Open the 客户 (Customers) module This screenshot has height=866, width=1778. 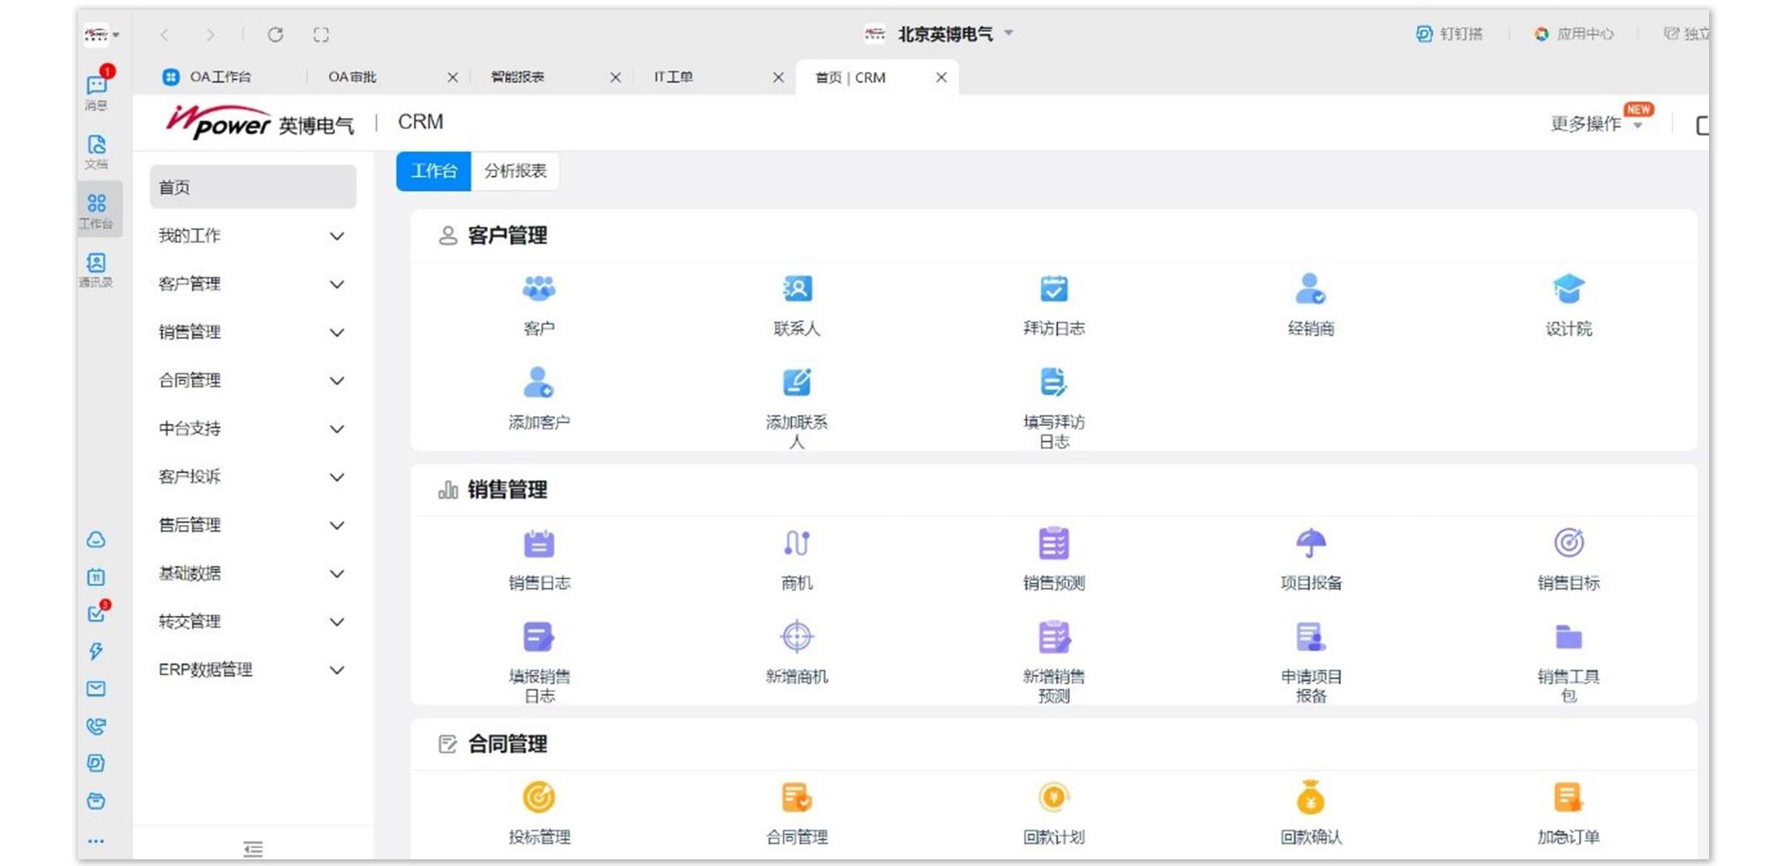point(539,305)
